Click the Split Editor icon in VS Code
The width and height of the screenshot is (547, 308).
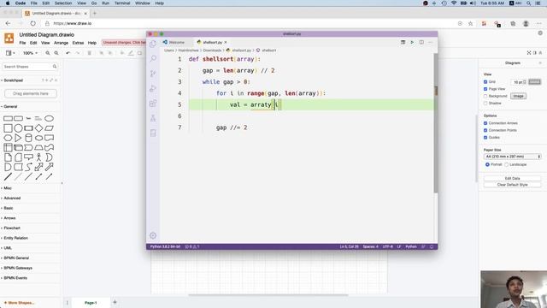click(421, 42)
